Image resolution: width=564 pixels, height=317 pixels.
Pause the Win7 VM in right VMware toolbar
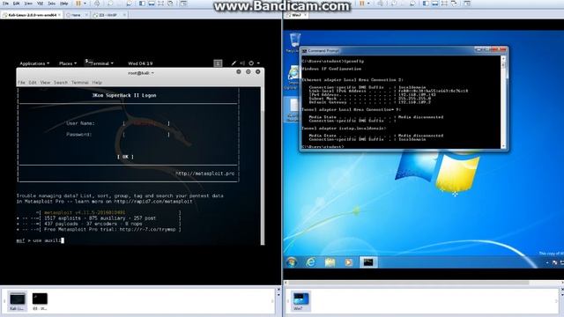coord(362,4)
